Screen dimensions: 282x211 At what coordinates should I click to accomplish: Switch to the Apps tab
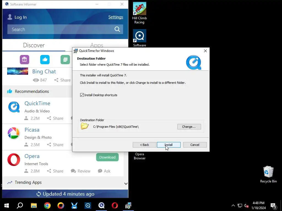click(x=97, y=45)
